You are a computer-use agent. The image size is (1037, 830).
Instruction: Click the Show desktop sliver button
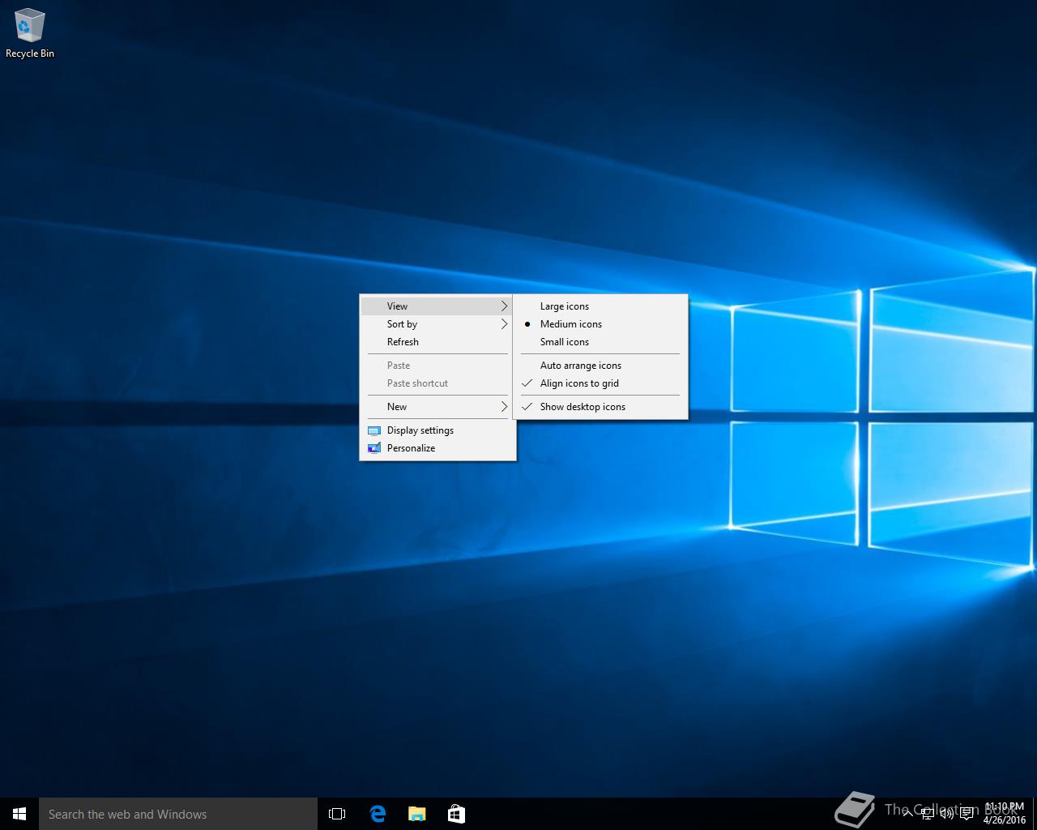click(x=1035, y=814)
